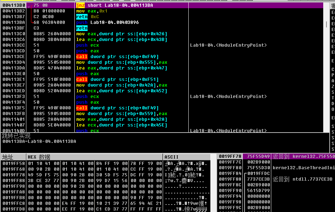Select stack entry at 0019FF98
This screenshot has width=335, height=212.
[276, 202]
